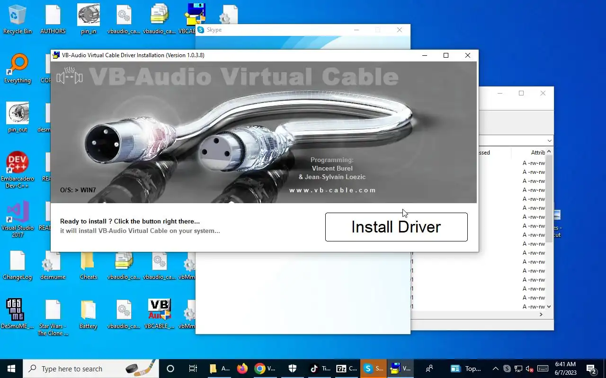Click the file list vertical scrollbar thumb
This screenshot has height=378, width=606.
pos(549,198)
